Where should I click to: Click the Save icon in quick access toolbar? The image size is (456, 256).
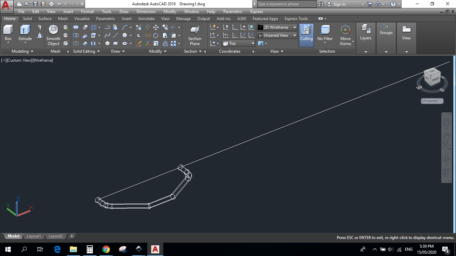[35, 4]
